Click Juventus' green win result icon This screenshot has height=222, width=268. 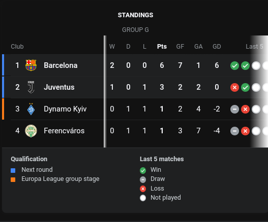click(x=245, y=87)
